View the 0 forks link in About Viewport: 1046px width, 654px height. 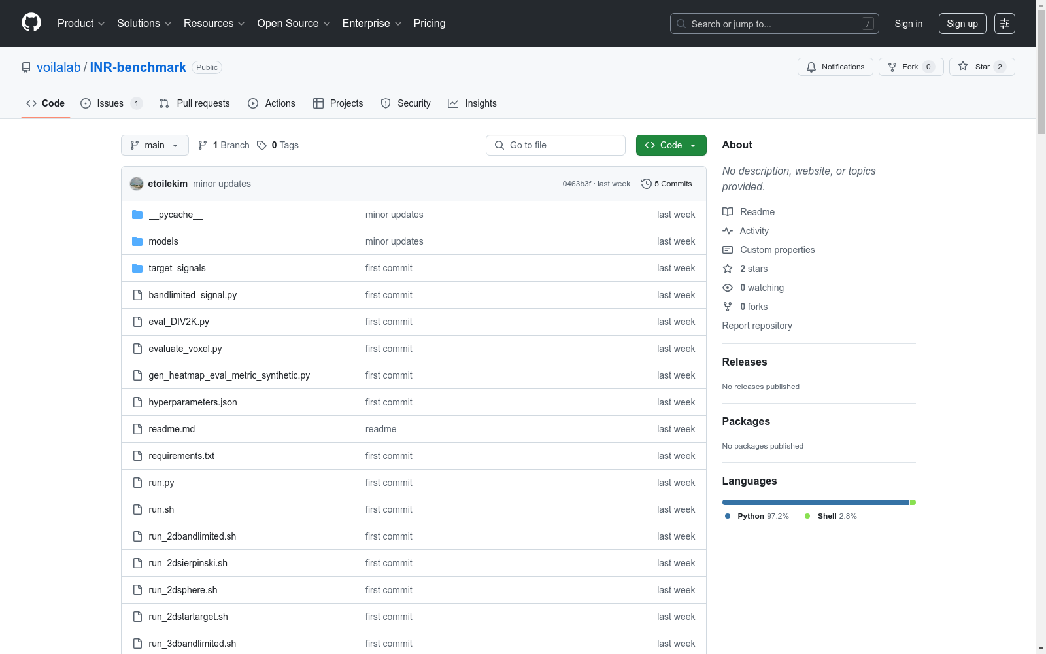click(x=745, y=307)
